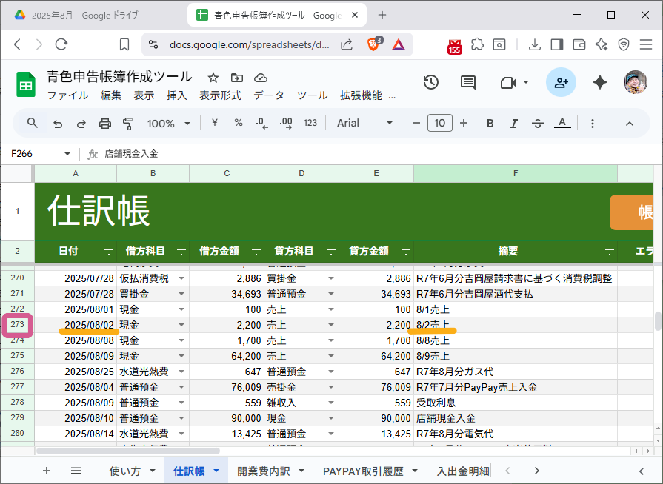Image resolution: width=663 pixels, height=484 pixels.
Task: Select the paint format tool
Action: 128,123
